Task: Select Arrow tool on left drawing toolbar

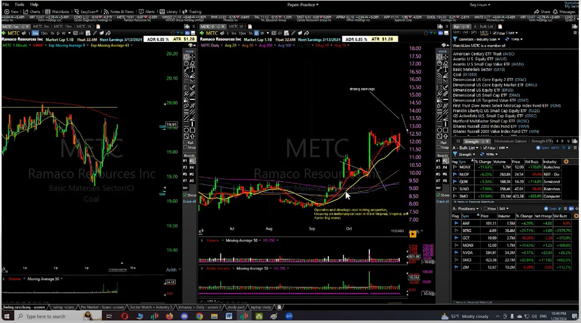Action: pyautogui.click(x=192, y=136)
